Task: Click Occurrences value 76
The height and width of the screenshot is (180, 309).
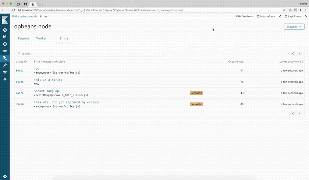Action: (242, 82)
